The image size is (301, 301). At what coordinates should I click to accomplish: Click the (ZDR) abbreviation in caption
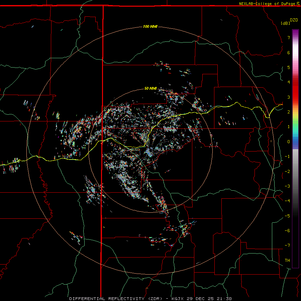click(x=155, y=299)
